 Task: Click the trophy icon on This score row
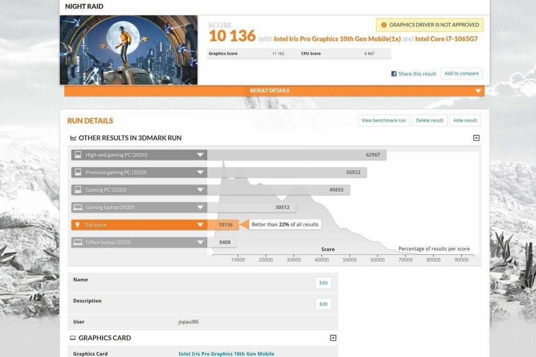(x=77, y=225)
